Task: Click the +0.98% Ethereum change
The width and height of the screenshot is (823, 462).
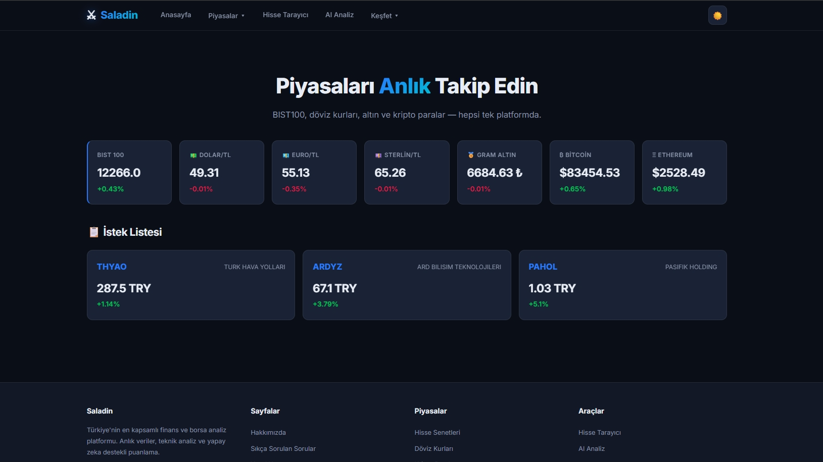Action: pos(665,189)
